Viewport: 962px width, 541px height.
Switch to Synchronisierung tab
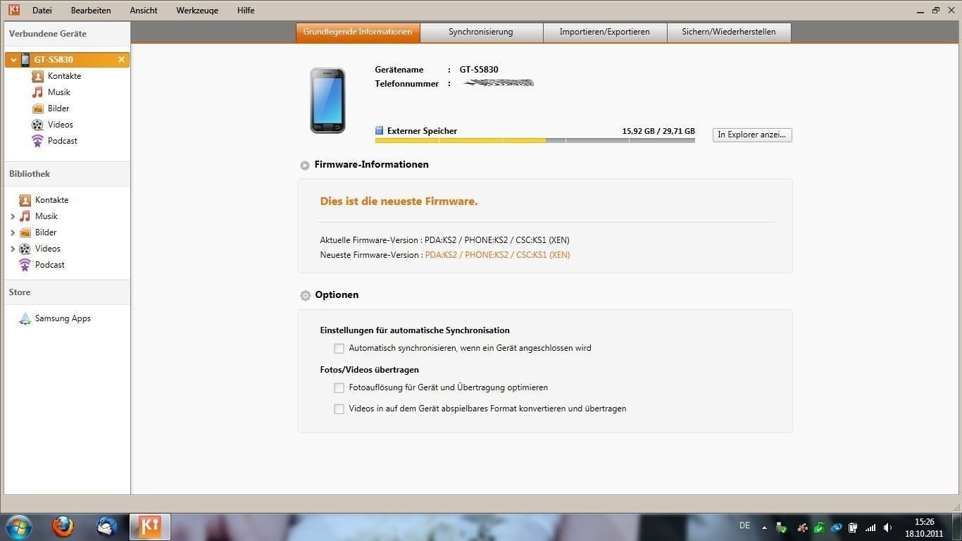click(x=481, y=32)
